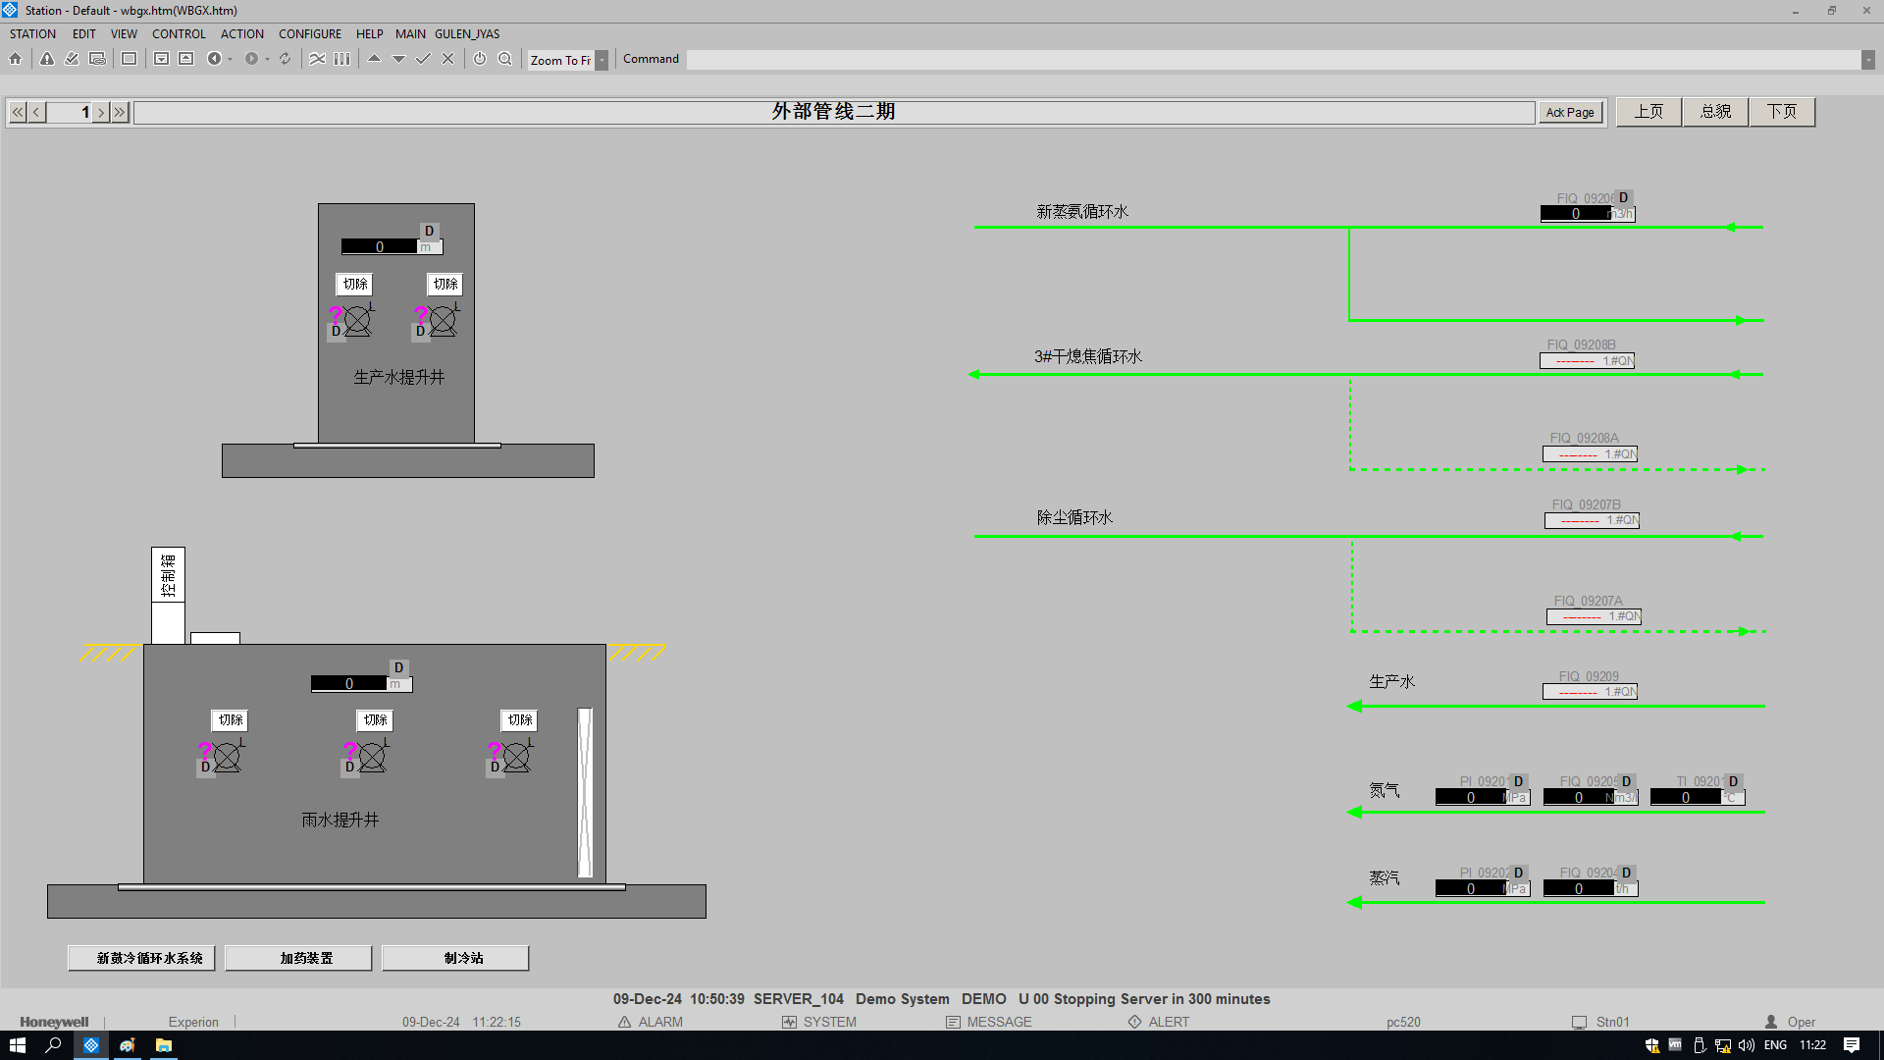Expand the Command history dropdown

[x=1867, y=60]
